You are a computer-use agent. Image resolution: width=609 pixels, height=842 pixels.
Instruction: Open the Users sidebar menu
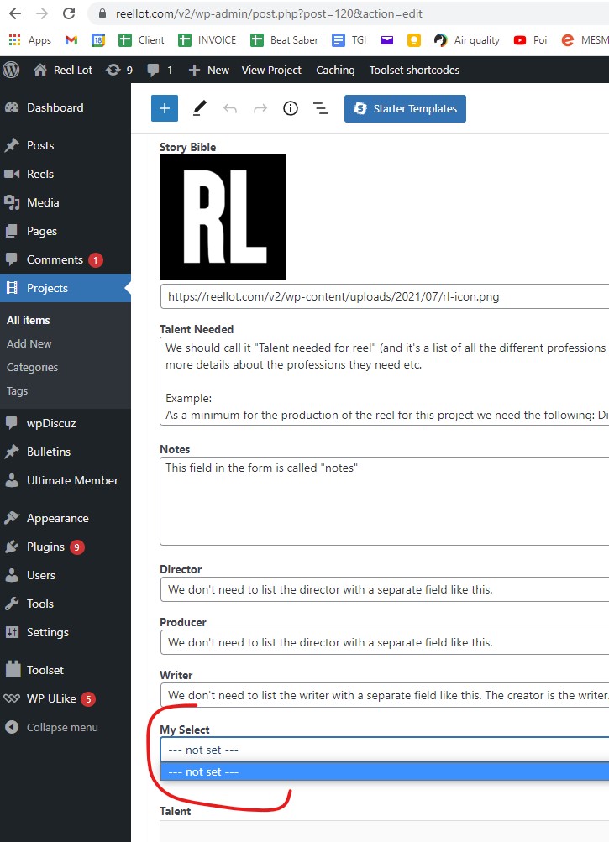(x=65, y=575)
